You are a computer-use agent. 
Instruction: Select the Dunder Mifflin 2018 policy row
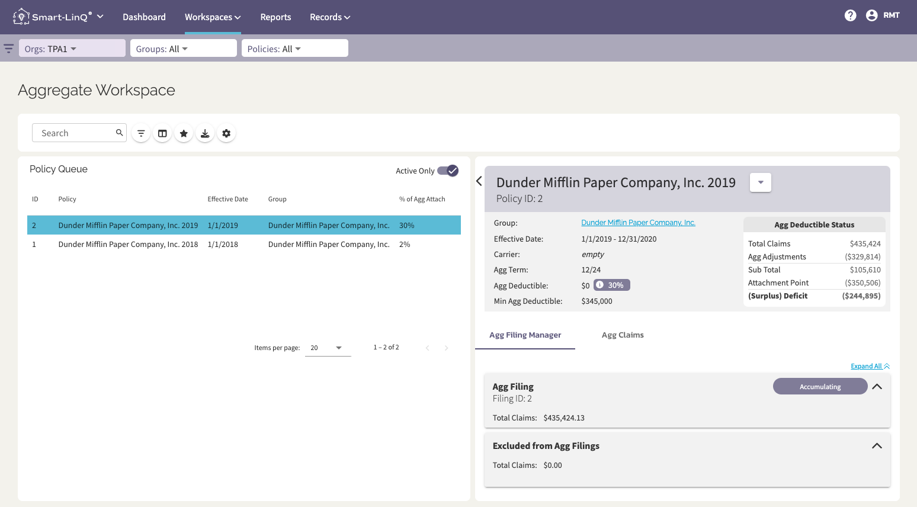coord(244,244)
